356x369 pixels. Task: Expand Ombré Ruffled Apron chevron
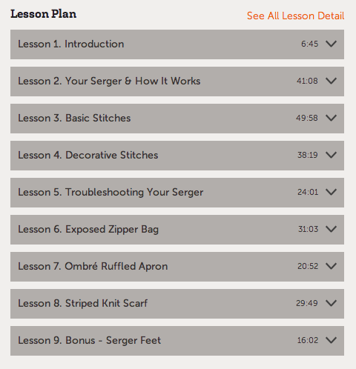coord(331,266)
